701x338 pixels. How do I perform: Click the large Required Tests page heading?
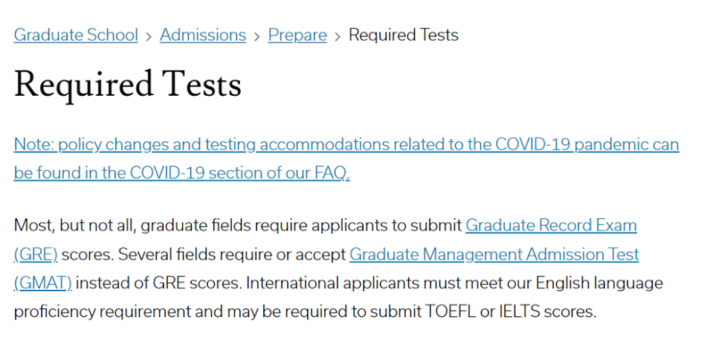pyautogui.click(x=127, y=85)
